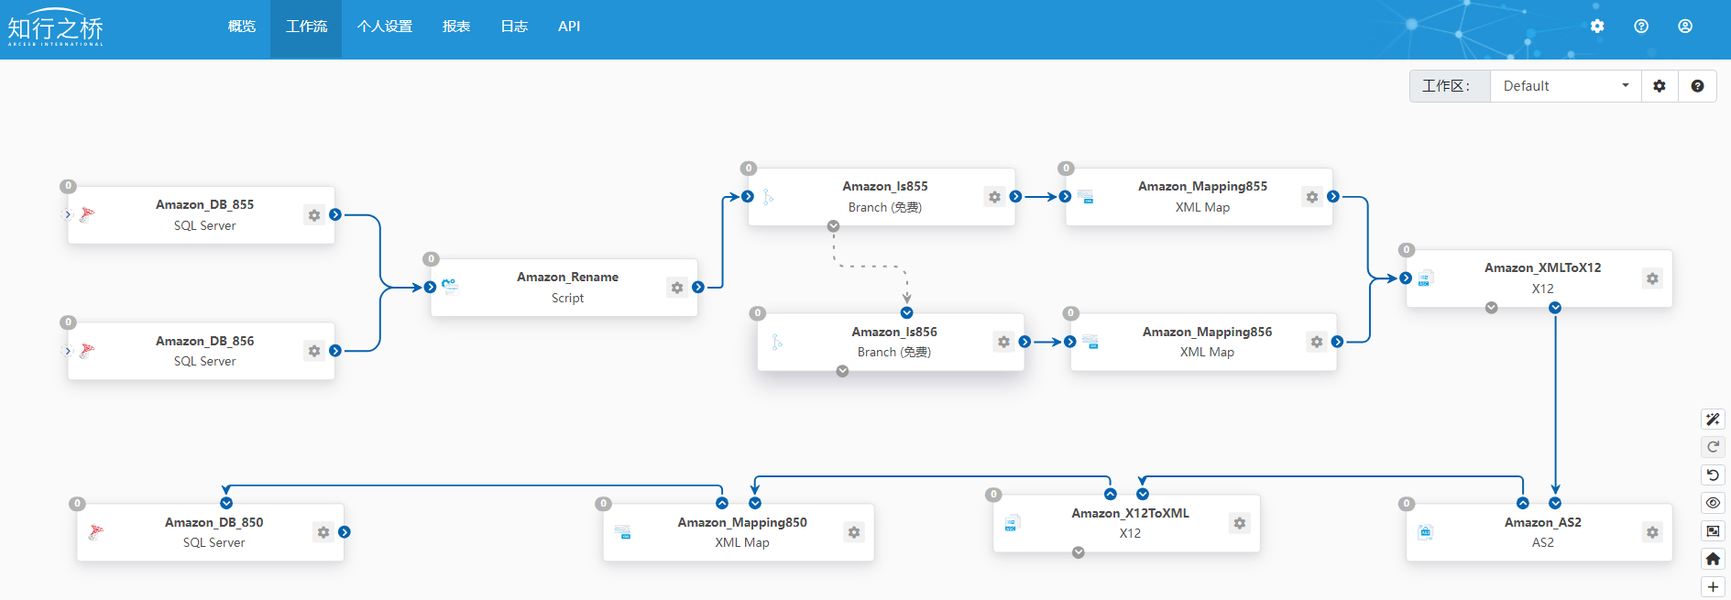
Task: Expand grey down chevron under Amazon_XMLToX12
Action: pyautogui.click(x=1492, y=308)
